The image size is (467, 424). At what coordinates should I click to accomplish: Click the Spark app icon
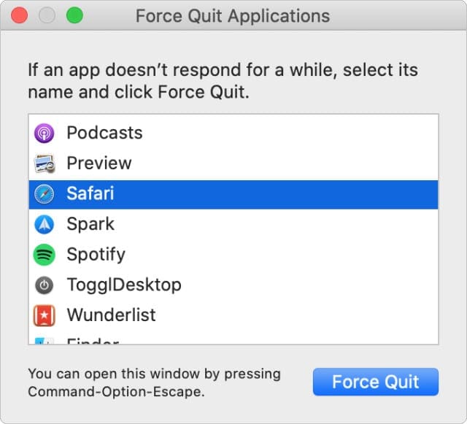click(45, 224)
